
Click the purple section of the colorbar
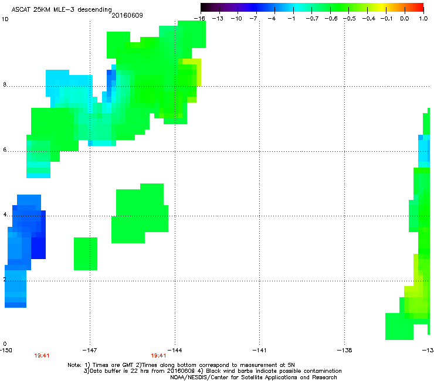[x=230, y=7]
